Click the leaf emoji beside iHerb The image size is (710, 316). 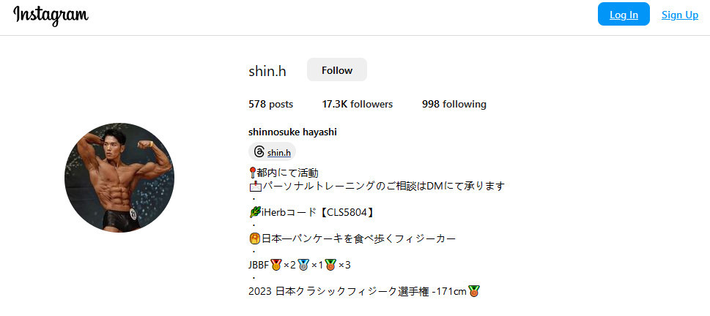pyautogui.click(x=255, y=212)
